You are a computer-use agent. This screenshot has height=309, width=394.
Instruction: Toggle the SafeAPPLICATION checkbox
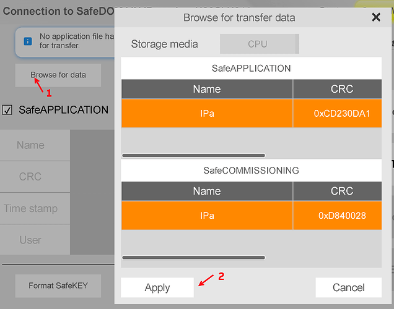point(7,110)
